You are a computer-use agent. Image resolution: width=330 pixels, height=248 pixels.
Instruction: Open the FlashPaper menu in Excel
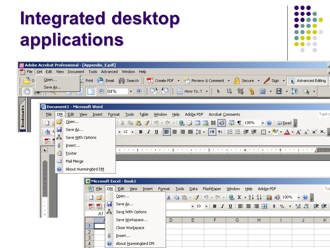click(212, 189)
